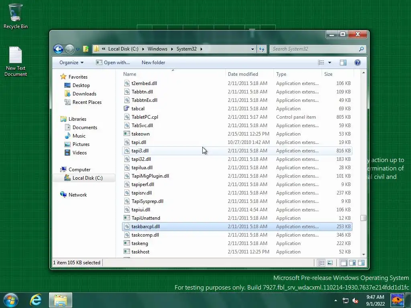The image size is (411, 308).
Task: Select the TabletPC.cpl icon
Action: coord(127,117)
